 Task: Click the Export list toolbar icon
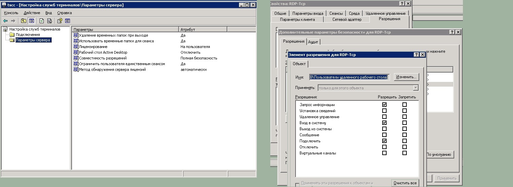[49, 21]
